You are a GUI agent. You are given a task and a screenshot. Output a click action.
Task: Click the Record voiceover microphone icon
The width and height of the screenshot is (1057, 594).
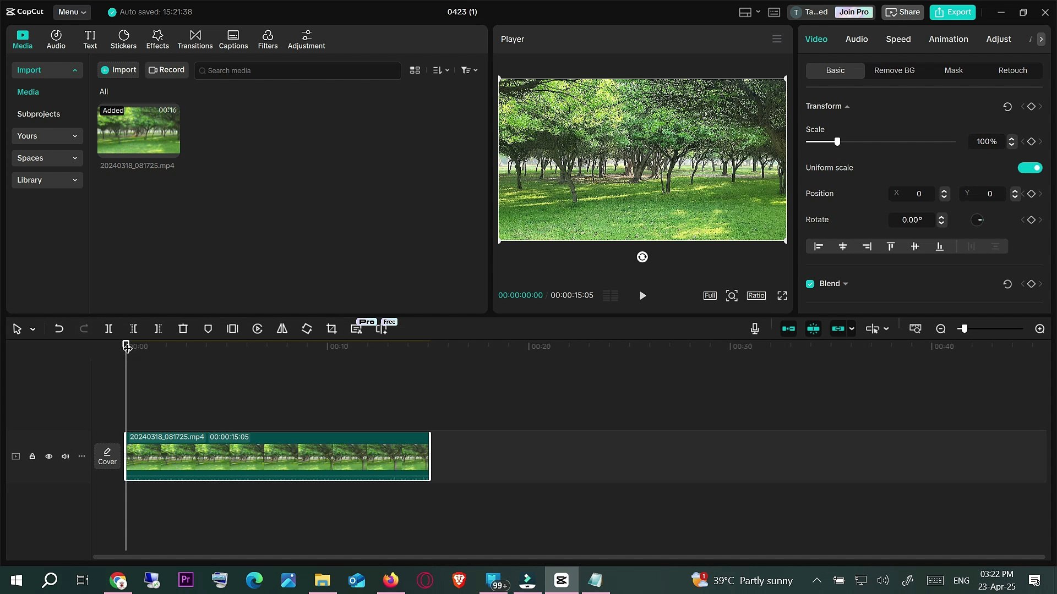(755, 329)
